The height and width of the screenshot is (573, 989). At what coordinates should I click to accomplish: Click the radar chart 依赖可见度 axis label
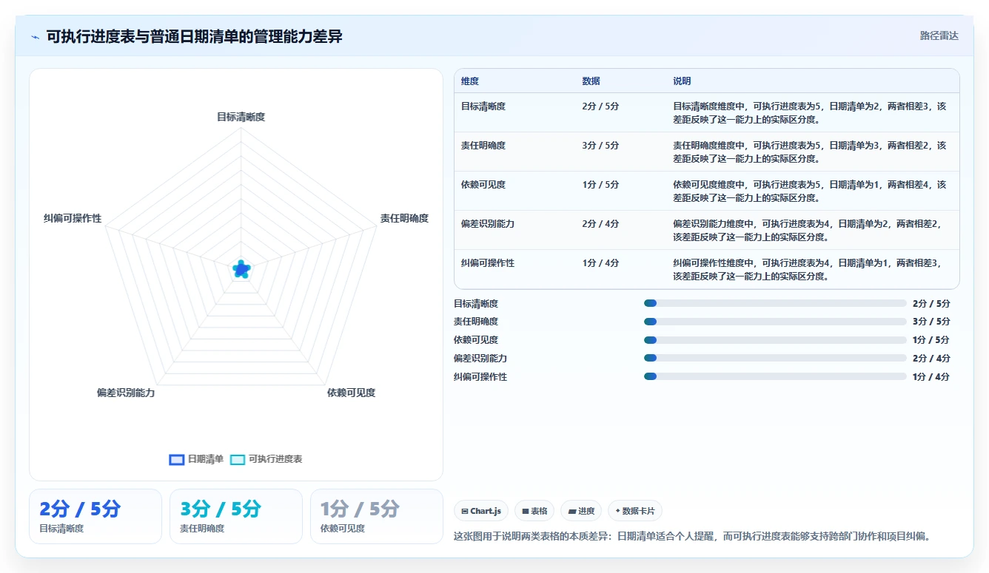coord(352,393)
